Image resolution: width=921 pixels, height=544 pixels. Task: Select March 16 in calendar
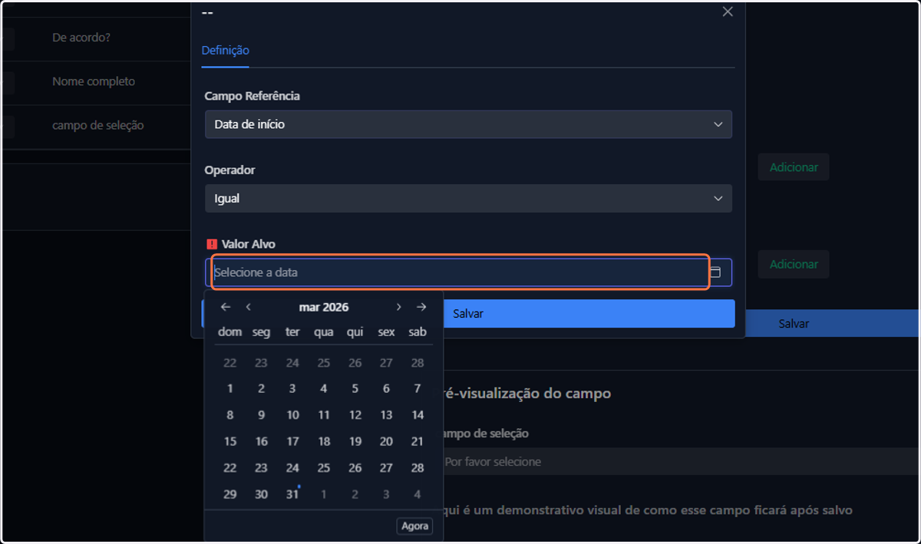(261, 441)
